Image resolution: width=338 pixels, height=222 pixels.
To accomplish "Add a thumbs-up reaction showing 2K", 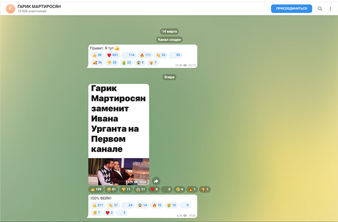I will (x=97, y=55).
